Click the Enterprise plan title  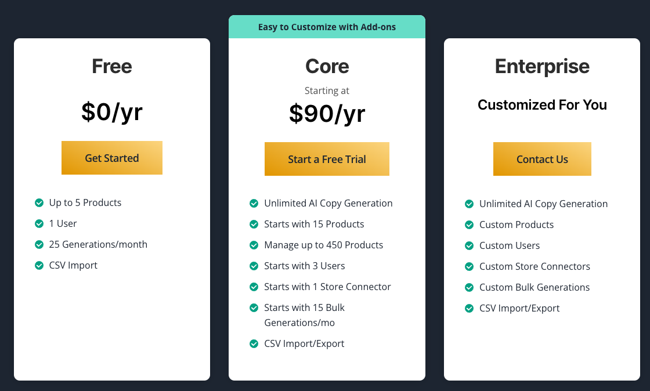[x=542, y=66]
